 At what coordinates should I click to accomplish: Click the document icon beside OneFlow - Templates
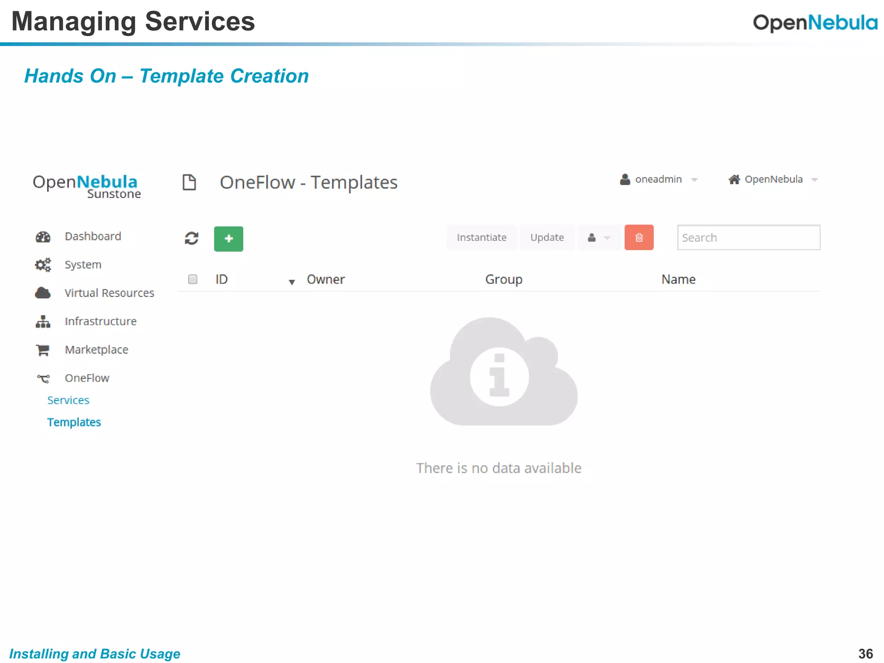[x=189, y=182]
